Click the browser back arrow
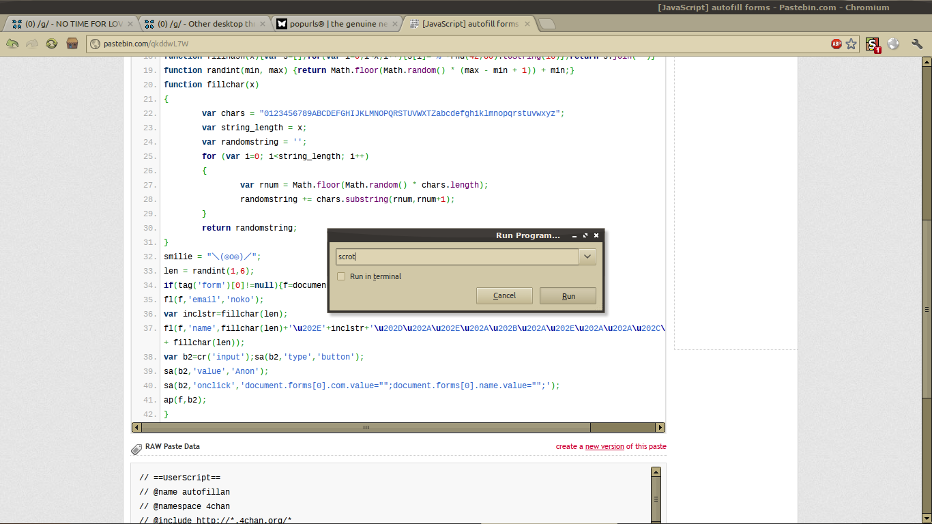Viewport: 932px width, 524px height. tap(12, 44)
